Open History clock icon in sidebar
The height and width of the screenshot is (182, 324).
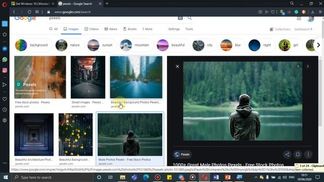point(5,110)
